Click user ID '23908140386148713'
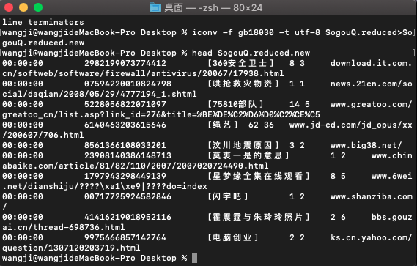This screenshot has height=266, width=417. (x=128, y=155)
